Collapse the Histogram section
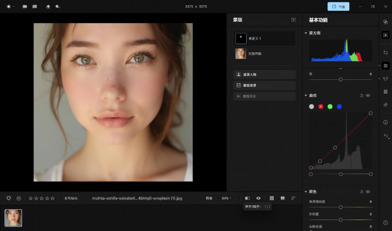 click(x=306, y=33)
